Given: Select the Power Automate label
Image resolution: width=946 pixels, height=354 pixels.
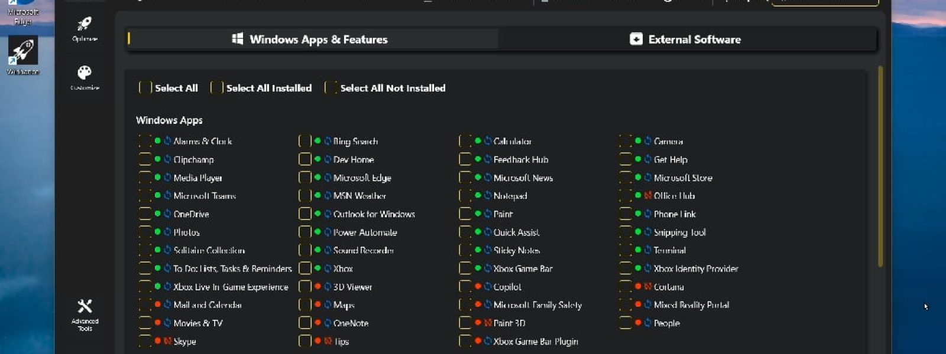Looking at the screenshot, I should (365, 232).
